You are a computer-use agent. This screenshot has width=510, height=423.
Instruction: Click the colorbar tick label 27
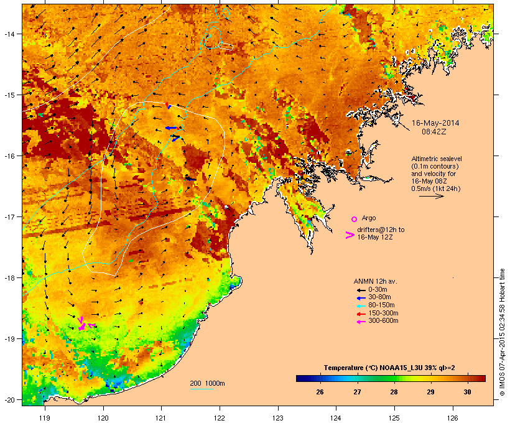pyautogui.click(x=357, y=392)
